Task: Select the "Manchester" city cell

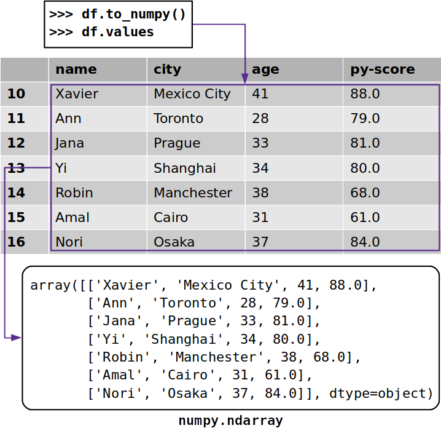Action: [x=193, y=192]
